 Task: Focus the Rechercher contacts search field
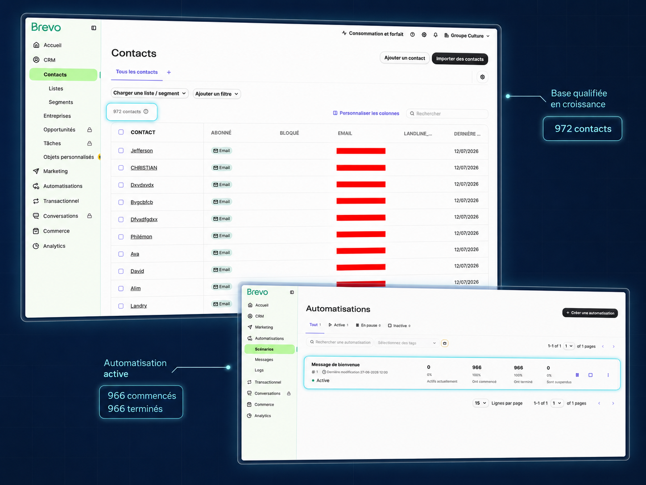447,114
